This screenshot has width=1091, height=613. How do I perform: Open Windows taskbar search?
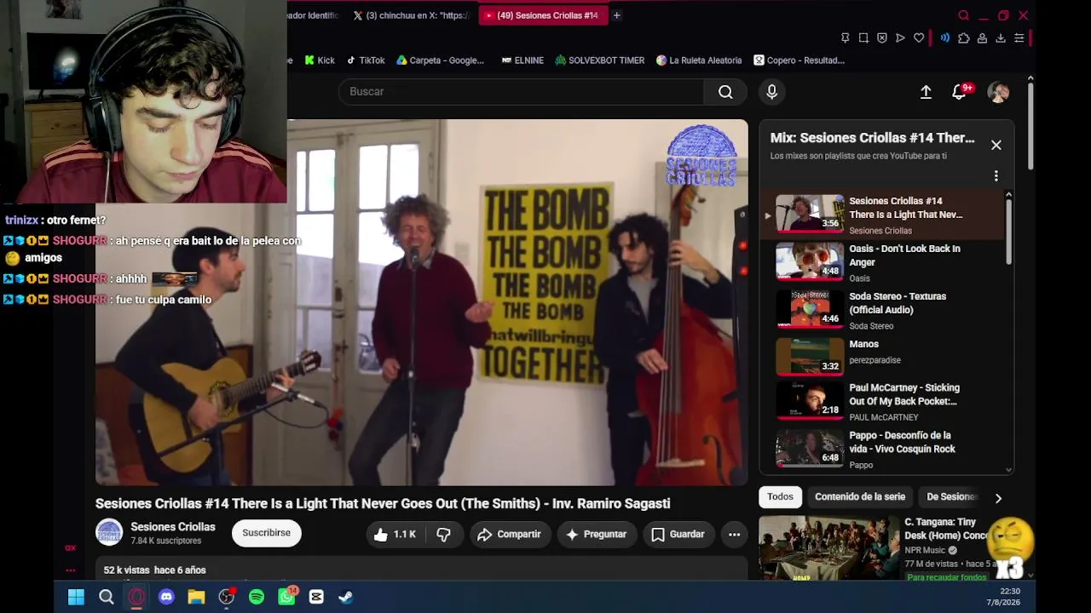tap(107, 597)
